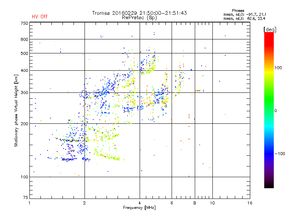Click the y-axis tick label '75'
The height and width of the screenshot is (221, 294).
coord(26,197)
